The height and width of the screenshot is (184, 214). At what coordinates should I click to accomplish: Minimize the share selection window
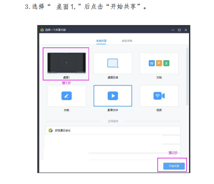point(173,30)
